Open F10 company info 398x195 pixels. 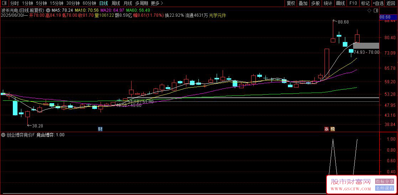coord(353,3)
